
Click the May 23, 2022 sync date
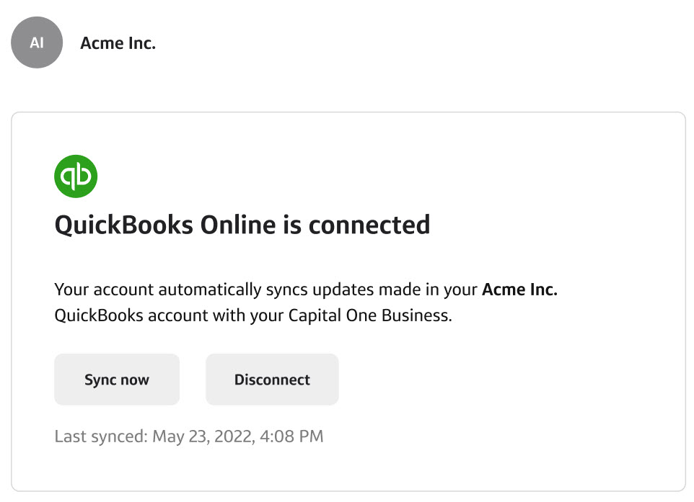click(x=203, y=436)
